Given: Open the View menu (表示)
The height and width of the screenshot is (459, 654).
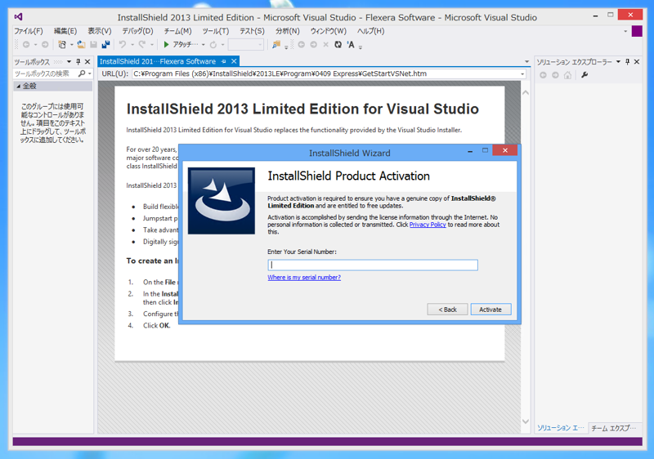Looking at the screenshot, I should (x=99, y=31).
